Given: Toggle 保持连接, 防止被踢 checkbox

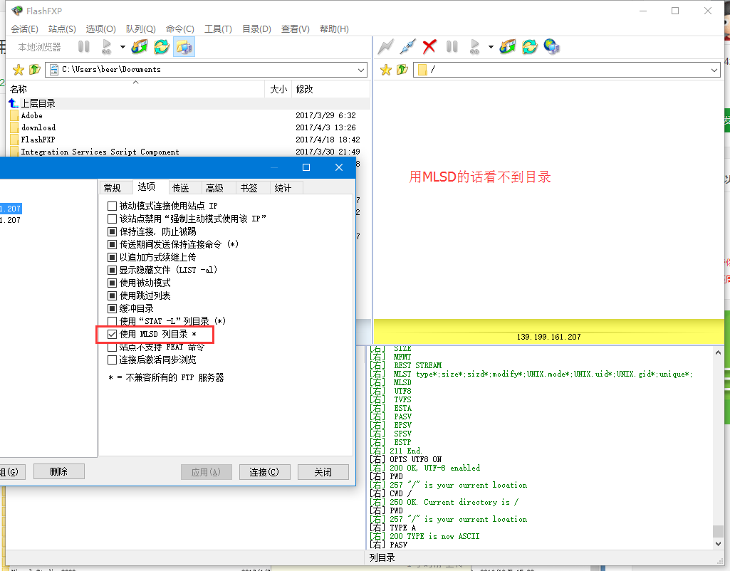Looking at the screenshot, I should [x=113, y=231].
